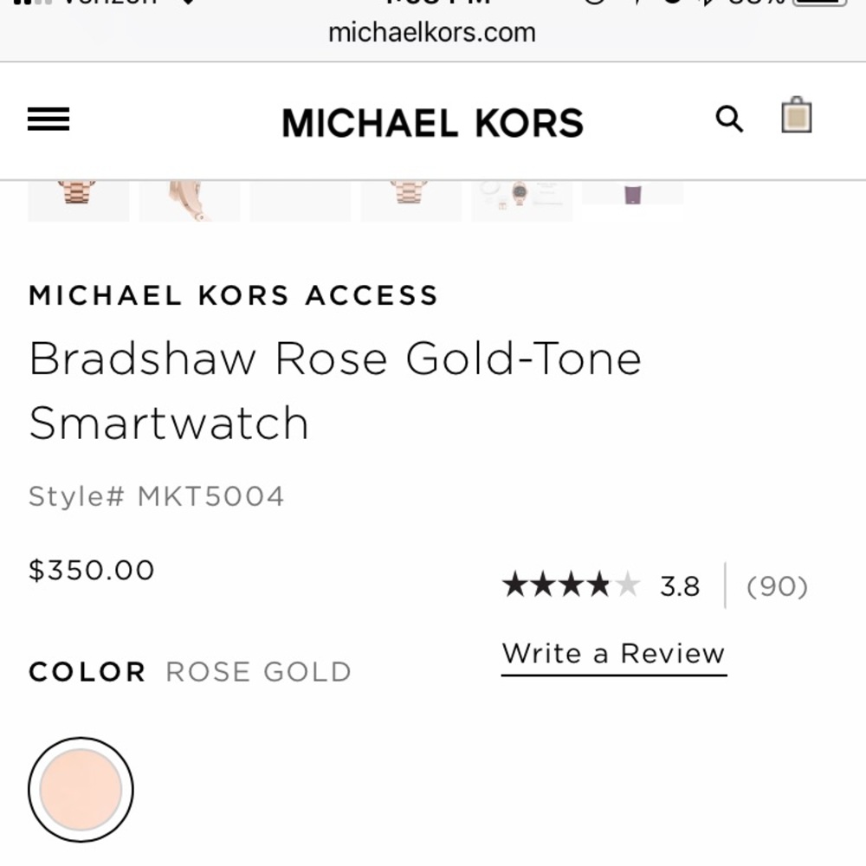Click the Michael Kors logo
The height and width of the screenshot is (866, 866).
point(431,122)
